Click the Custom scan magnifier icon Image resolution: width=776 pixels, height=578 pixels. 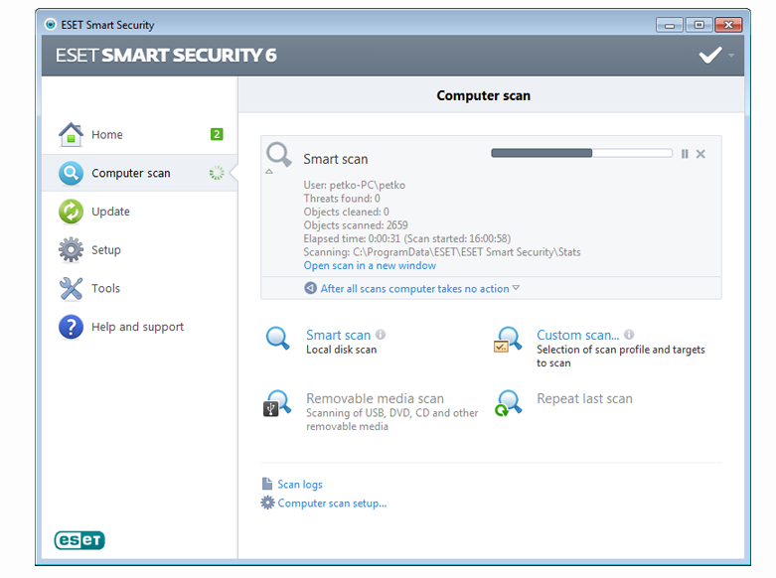coord(508,340)
